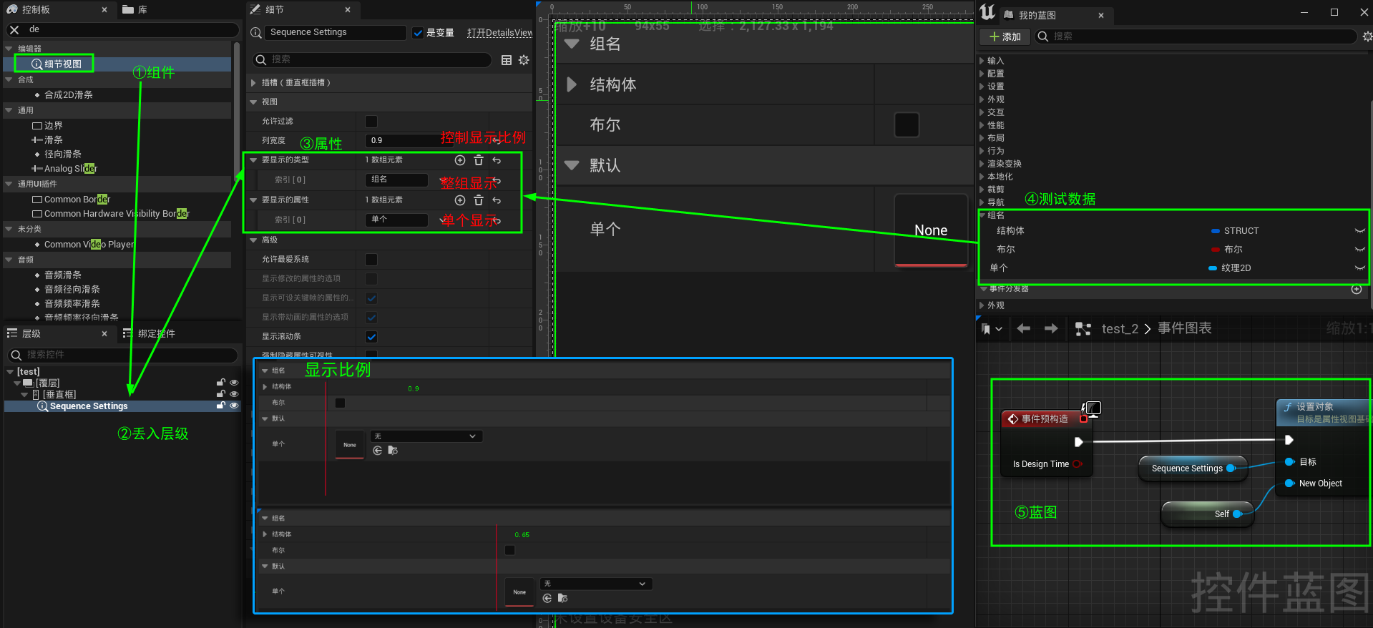Click the 打开DetailsView link

(x=499, y=33)
